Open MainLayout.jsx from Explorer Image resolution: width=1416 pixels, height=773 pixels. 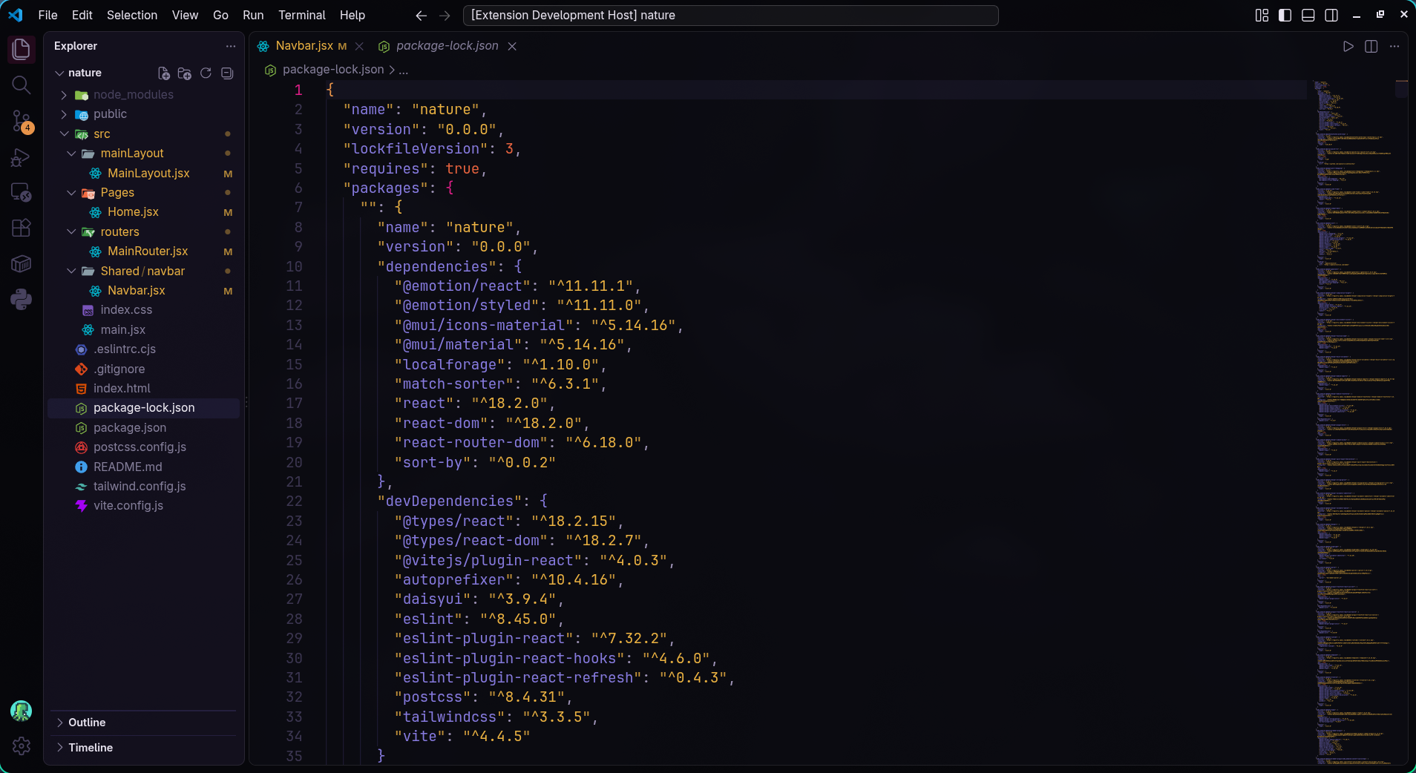point(148,174)
